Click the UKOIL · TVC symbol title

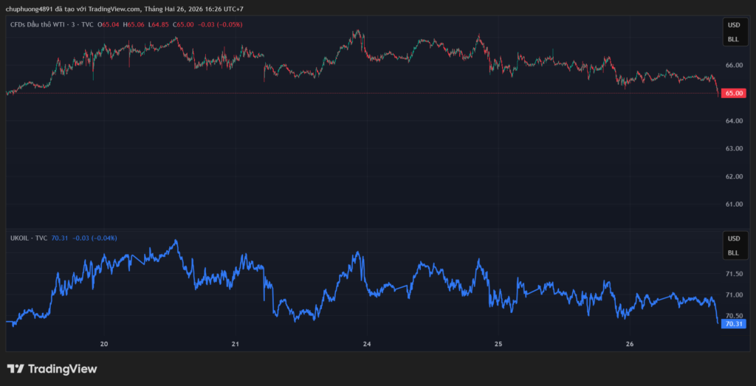click(x=28, y=238)
